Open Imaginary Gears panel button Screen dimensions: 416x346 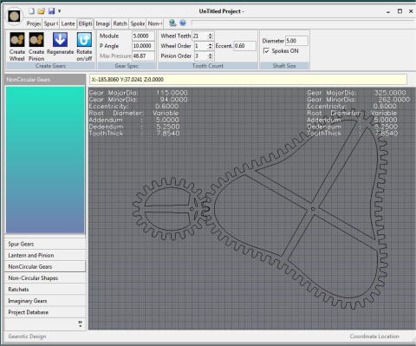(x=45, y=301)
